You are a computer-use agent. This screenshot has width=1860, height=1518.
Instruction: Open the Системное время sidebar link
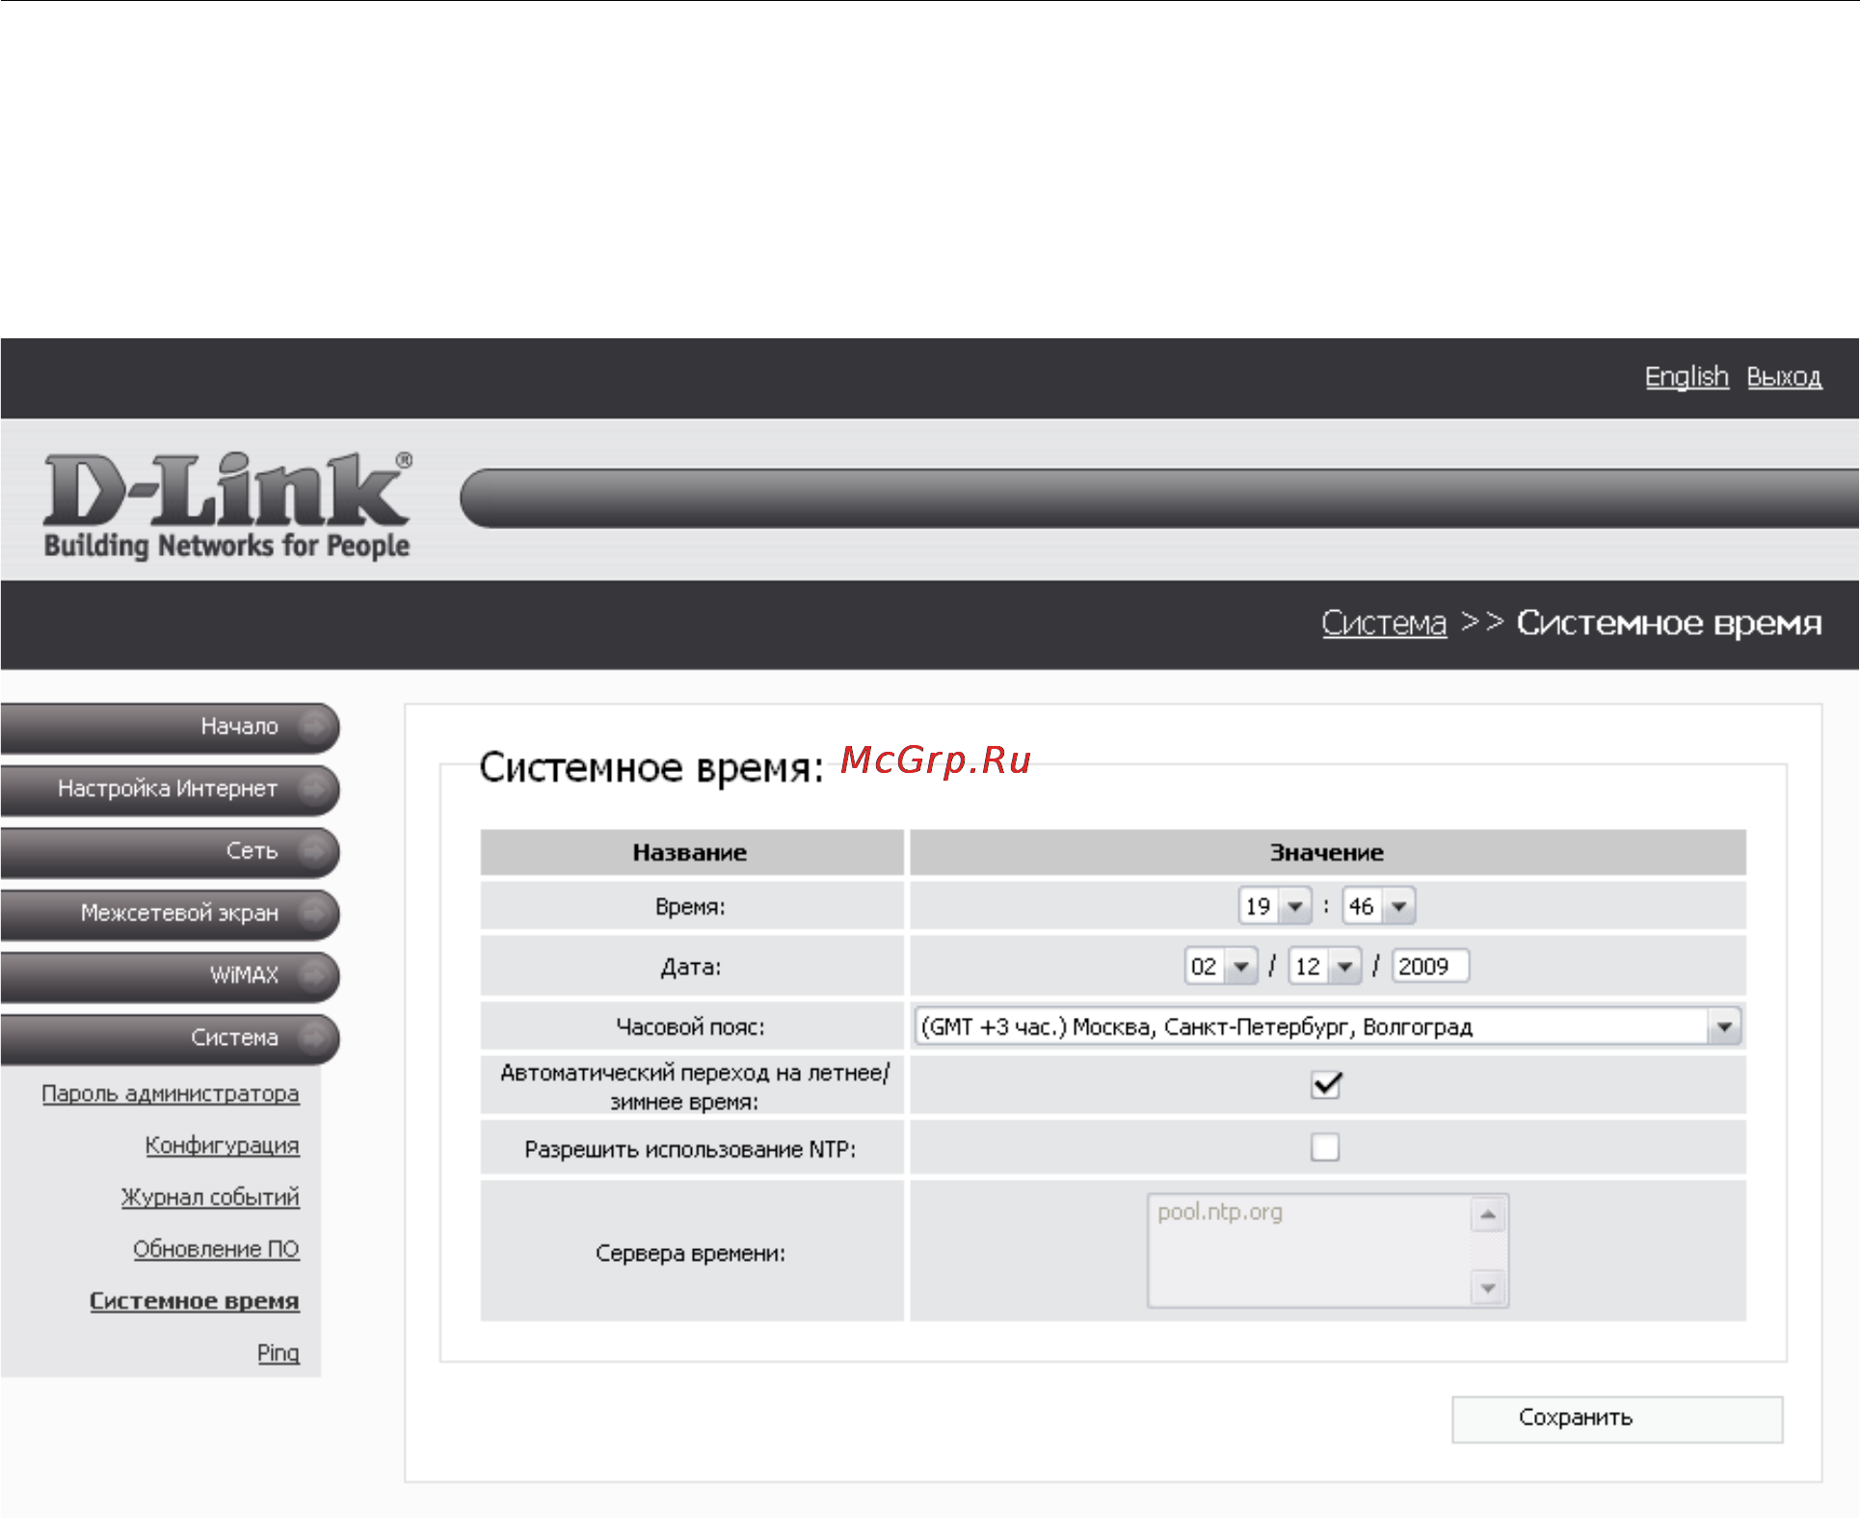195,1301
